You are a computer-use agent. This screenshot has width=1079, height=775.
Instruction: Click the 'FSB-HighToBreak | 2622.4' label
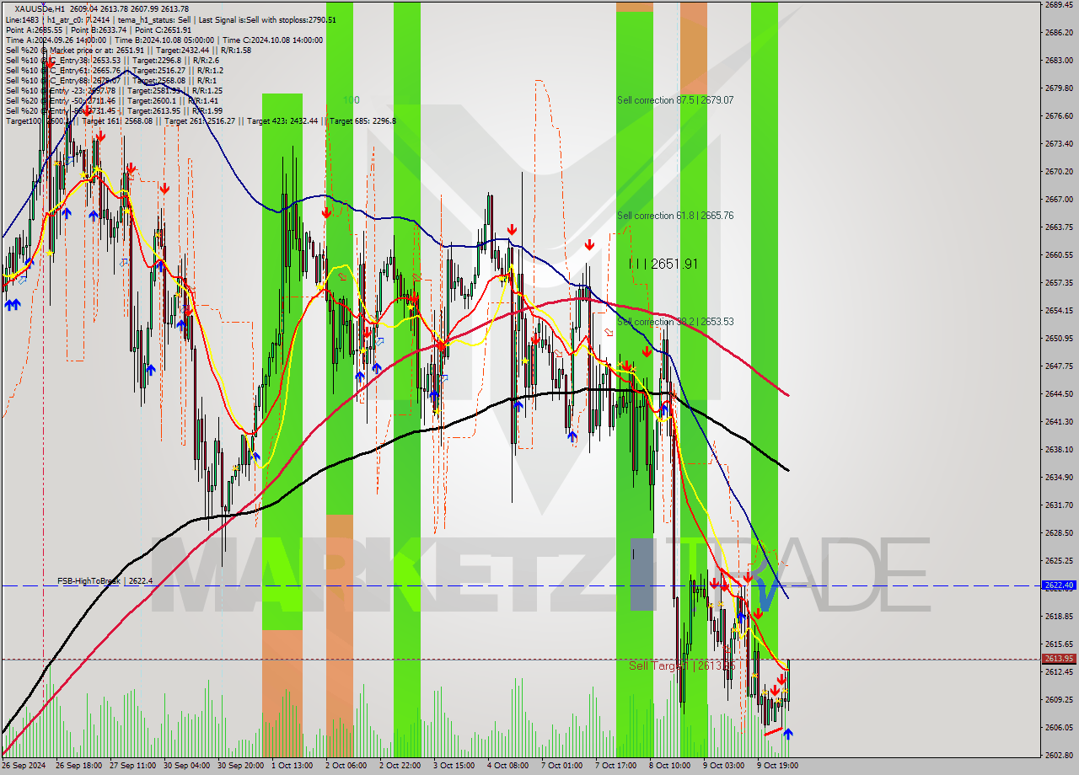105,581
